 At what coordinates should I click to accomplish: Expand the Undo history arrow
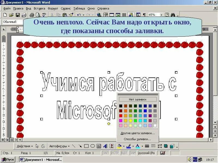tap(83, 15)
